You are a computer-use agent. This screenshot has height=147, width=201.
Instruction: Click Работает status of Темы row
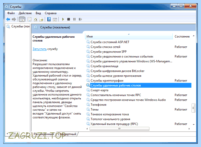181,110
